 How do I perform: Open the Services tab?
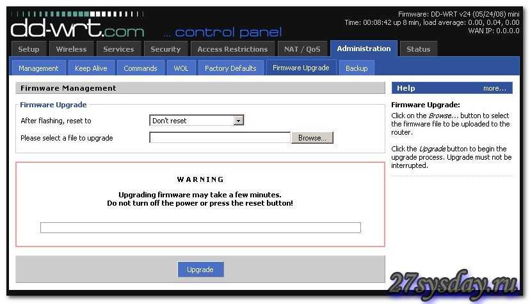118,49
